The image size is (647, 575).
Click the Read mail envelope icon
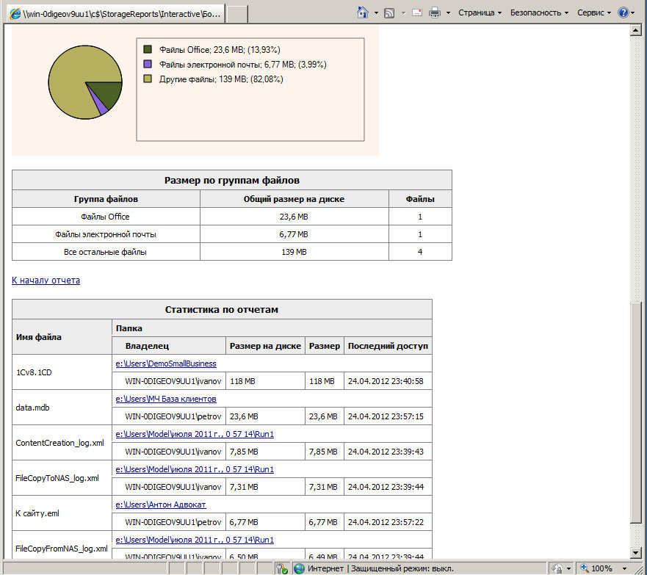417,12
